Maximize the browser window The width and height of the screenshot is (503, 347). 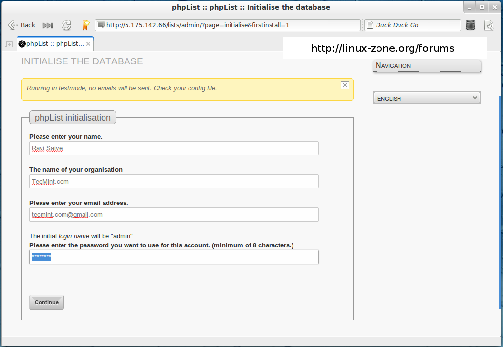[x=482, y=7]
